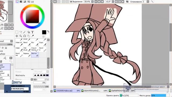The image size is (172, 97).
Task: Click the brush size 17.0 slider
Action: (41, 79)
